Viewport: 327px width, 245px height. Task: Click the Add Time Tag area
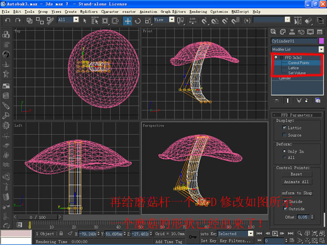click(169, 241)
